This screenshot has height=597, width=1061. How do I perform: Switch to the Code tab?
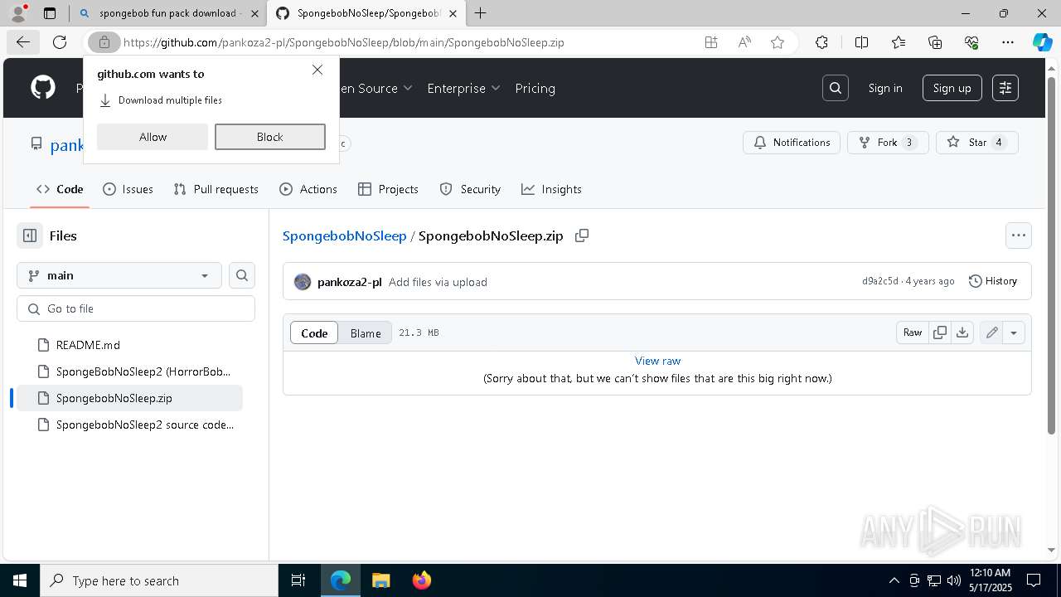coord(60,189)
